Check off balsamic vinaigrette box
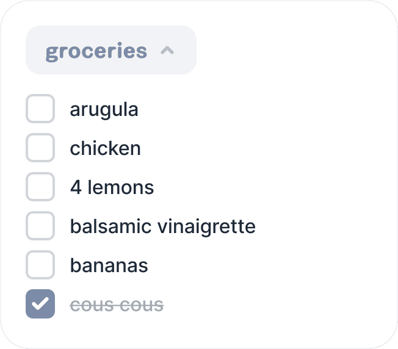 [x=40, y=226]
